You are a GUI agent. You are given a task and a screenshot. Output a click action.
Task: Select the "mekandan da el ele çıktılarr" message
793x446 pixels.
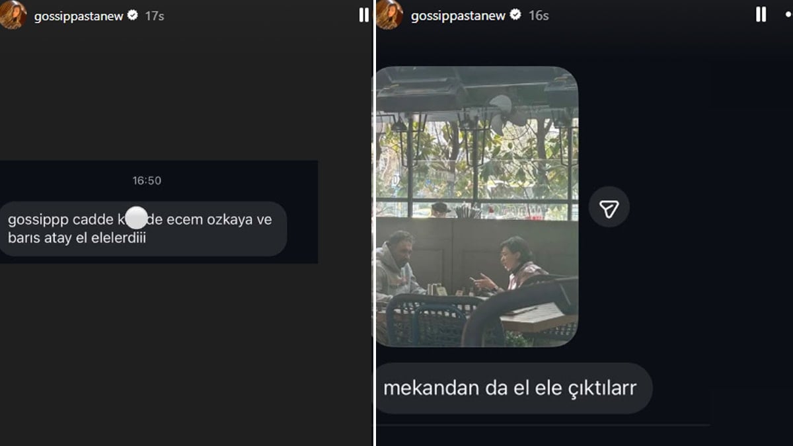514,388
